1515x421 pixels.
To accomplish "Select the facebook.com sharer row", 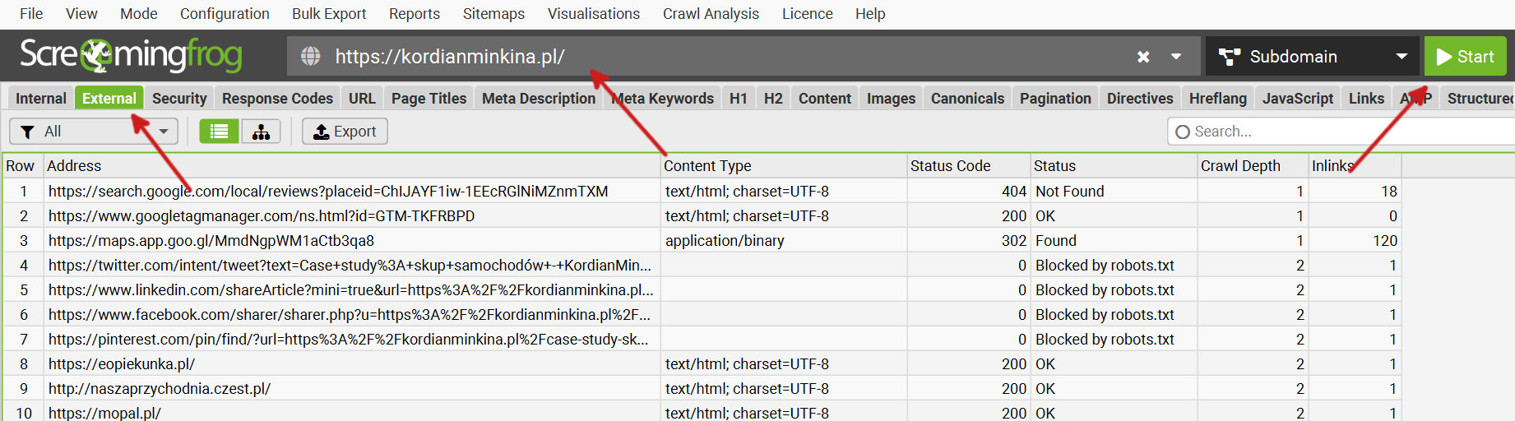I will pyautogui.click(x=702, y=315).
